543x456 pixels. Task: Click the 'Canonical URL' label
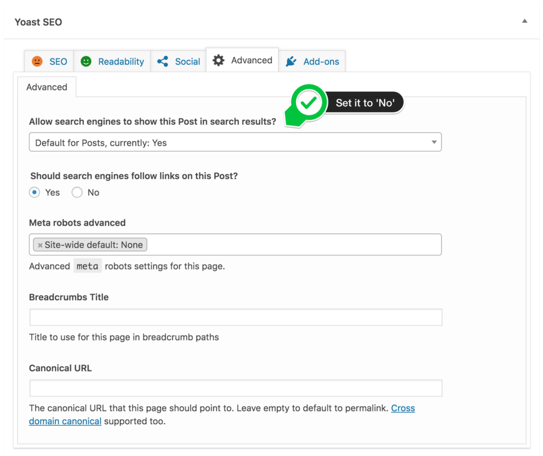pyautogui.click(x=60, y=368)
